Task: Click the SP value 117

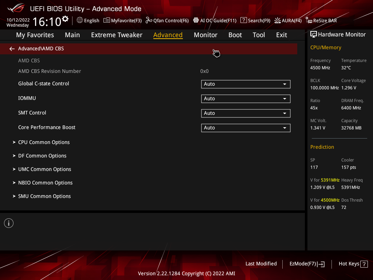Action: (x=314, y=167)
